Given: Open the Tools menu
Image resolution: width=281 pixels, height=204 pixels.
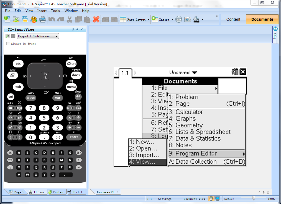Looking at the screenshot, I should click(55, 11).
